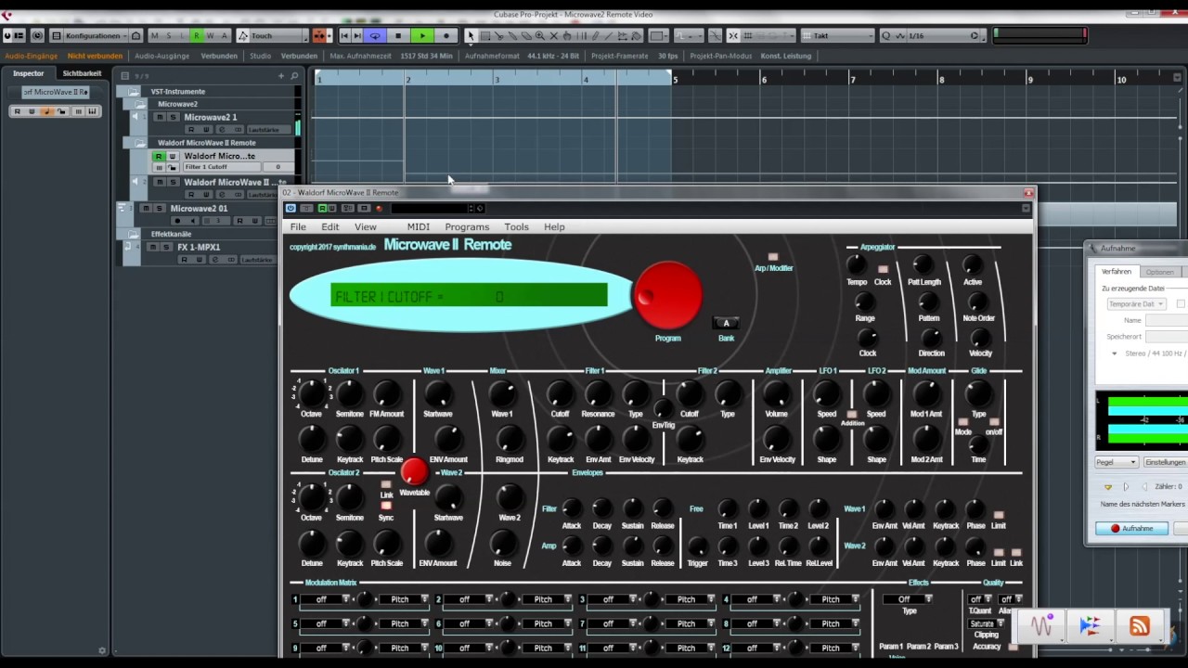Open the Effects Type dropdown
1188x668 pixels.
pos(910,599)
